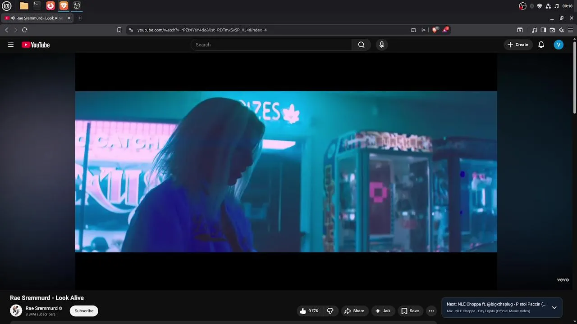Dislike this video
Image resolution: width=577 pixels, height=324 pixels.
[330, 311]
